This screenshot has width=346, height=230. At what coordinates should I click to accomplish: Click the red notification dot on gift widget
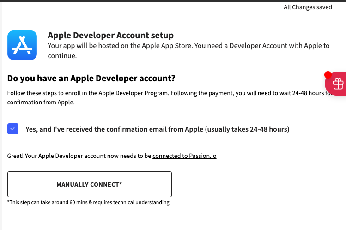tap(328, 75)
